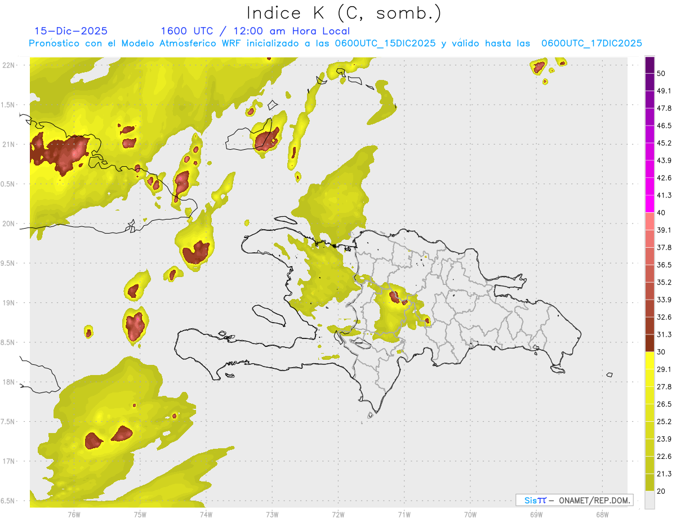Screen dimensions: 676x522
Task: Click the 71W longitude label
Action: (x=404, y=515)
